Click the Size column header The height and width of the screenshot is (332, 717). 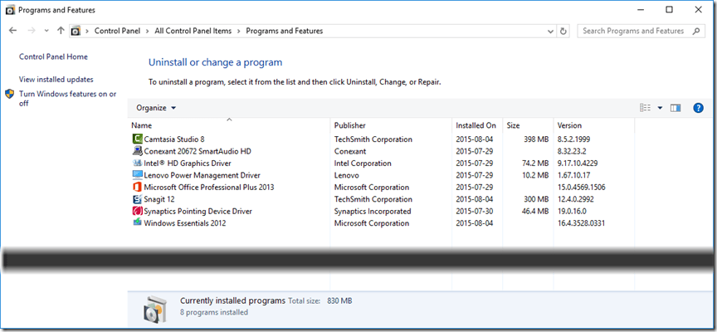click(514, 125)
